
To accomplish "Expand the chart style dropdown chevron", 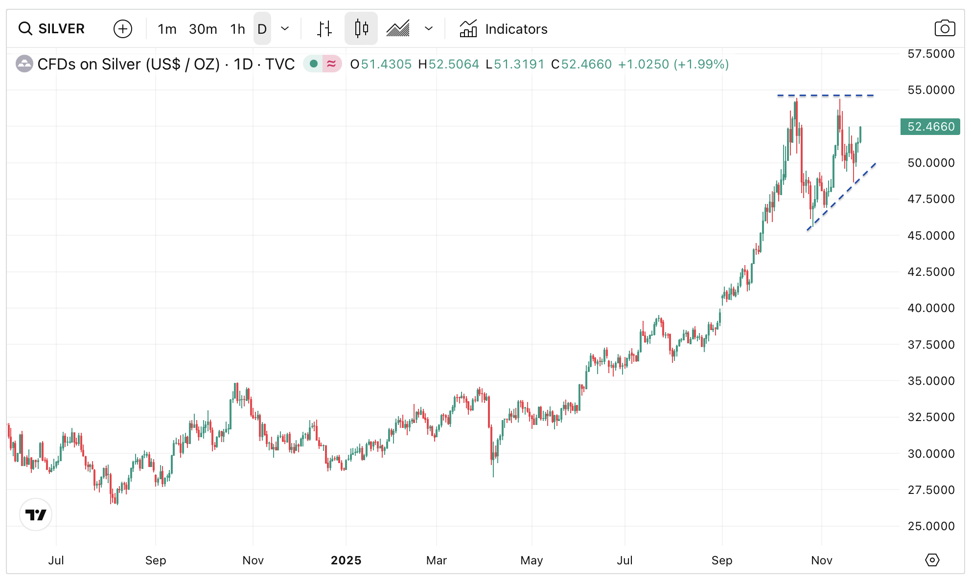I will pos(429,29).
